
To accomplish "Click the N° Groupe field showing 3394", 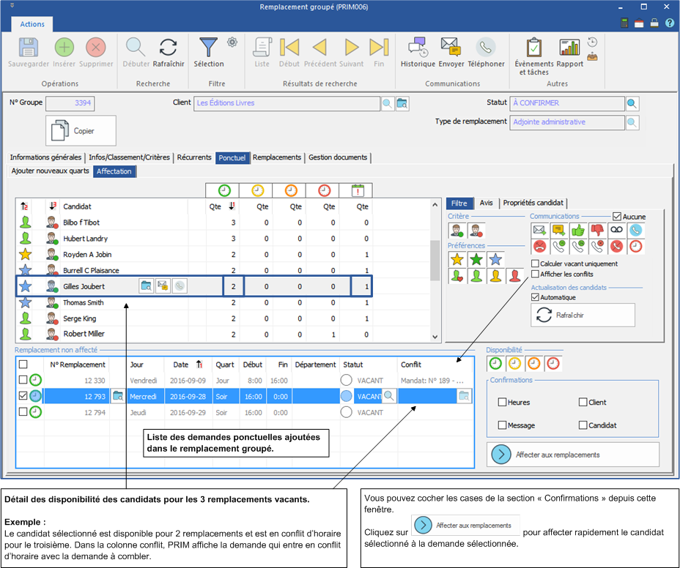I will click(x=70, y=103).
